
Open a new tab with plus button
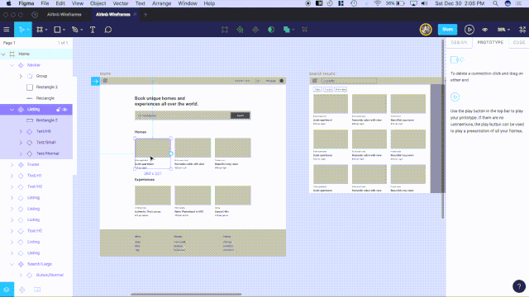click(x=145, y=15)
